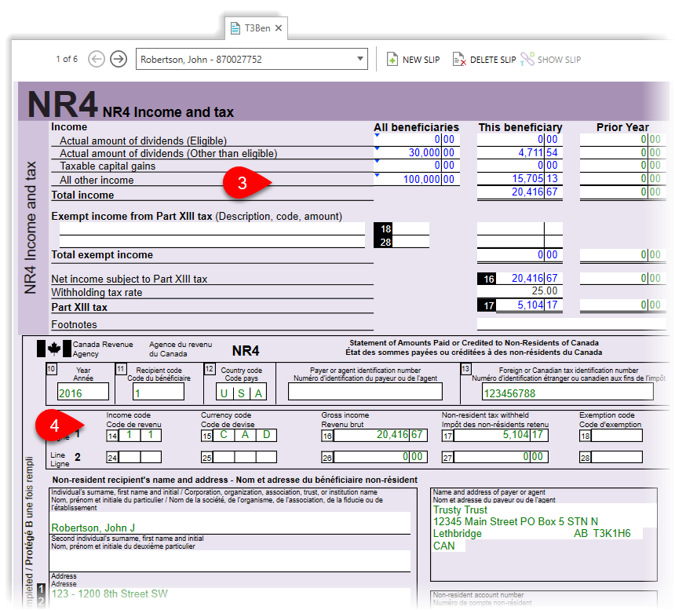The height and width of the screenshot is (610, 675).
Task: Click the Year field showing 2016
Action: [83, 392]
